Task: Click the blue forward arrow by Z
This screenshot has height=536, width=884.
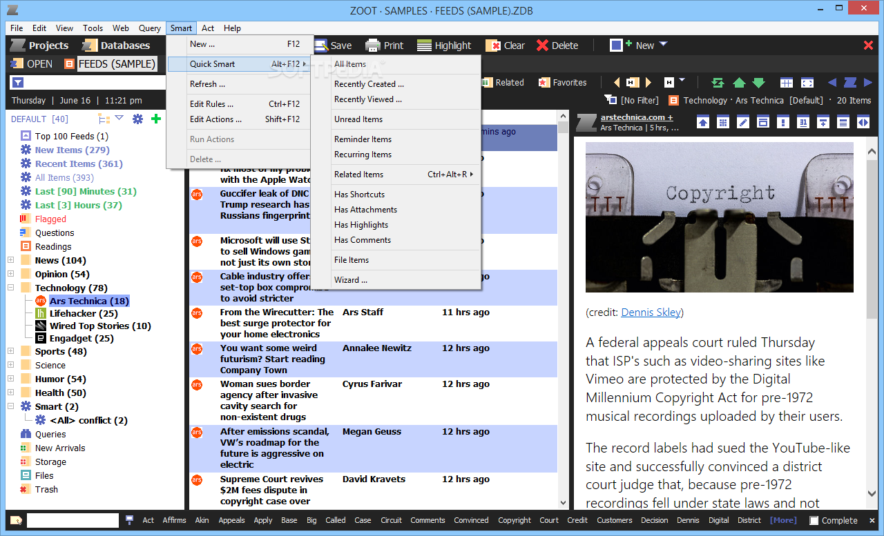Action: (x=869, y=83)
